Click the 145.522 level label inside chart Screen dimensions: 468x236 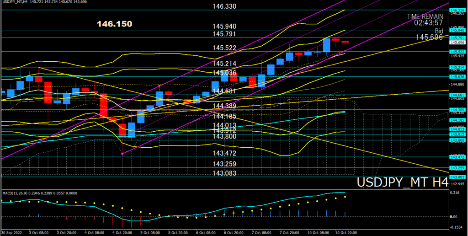(x=224, y=48)
